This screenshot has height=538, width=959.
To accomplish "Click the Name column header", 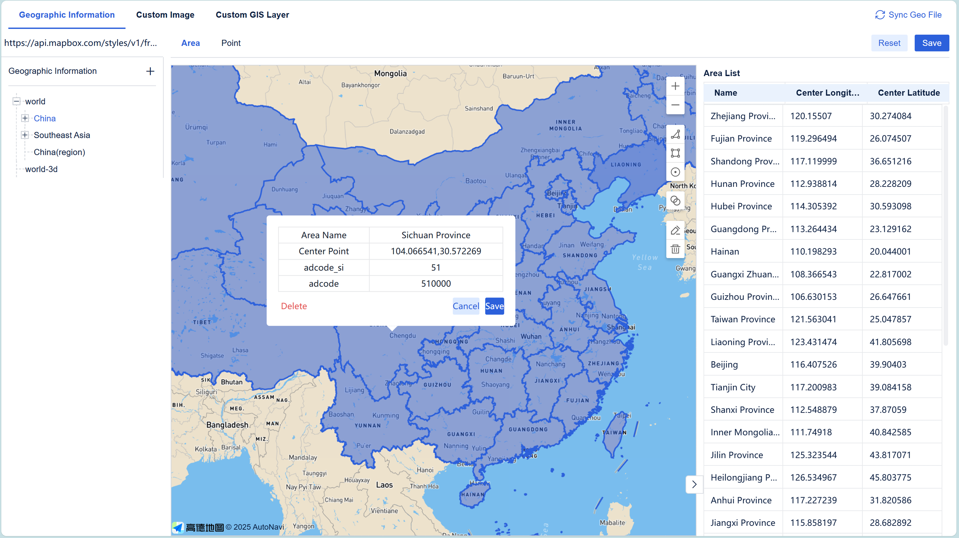I will (x=744, y=93).
